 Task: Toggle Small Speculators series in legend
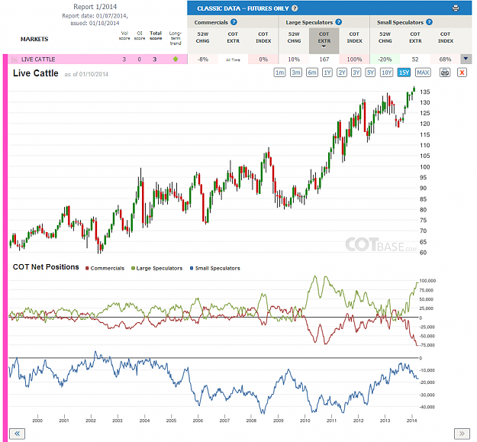click(215, 268)
